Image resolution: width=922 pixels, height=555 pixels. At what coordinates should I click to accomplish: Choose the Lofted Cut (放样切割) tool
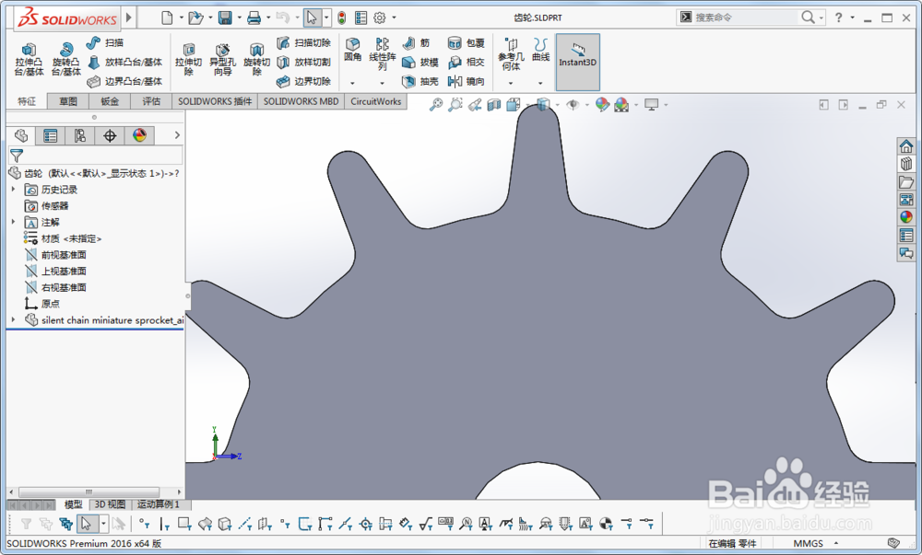coord(304,63)
